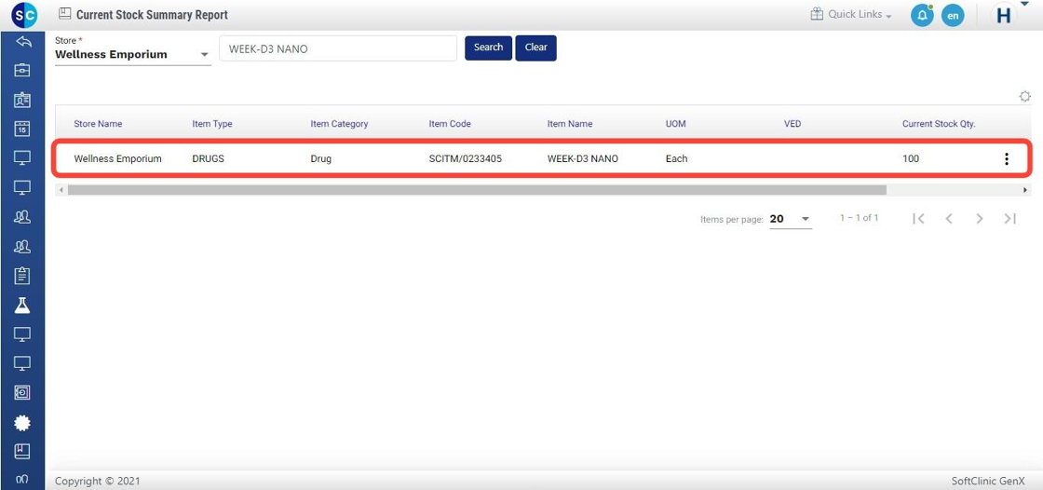This screenshot has width=1043, height=490.
Task: Click Current Stock Qty. column header
Action: (x=939, y=124)
